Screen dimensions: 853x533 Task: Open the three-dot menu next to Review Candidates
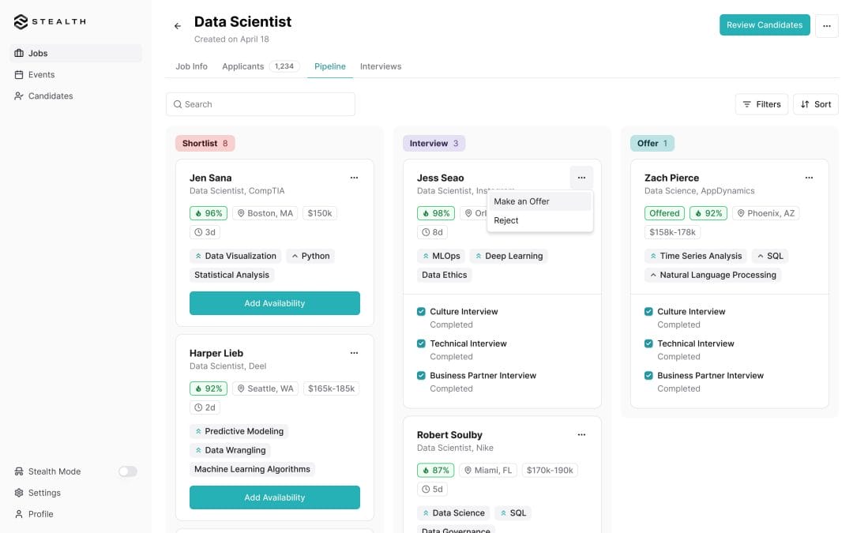[x=826, y=25]
